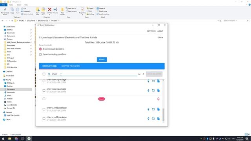Click the water-drop icon for cherrytree4 package

point(148,90)
